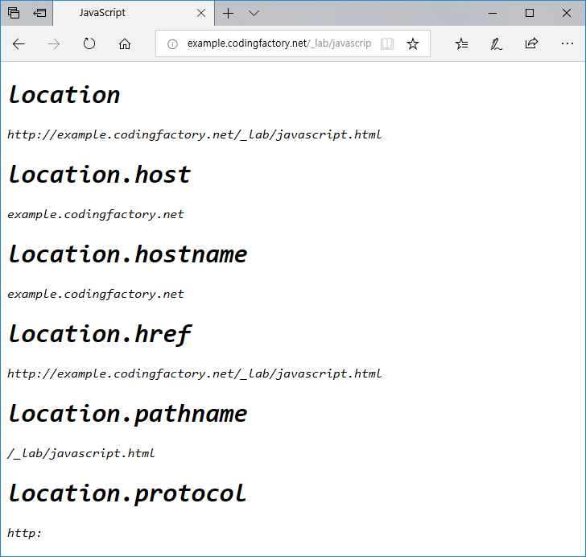This screenshot has width=586, height=557.
Task: Show tab previews chevron
Action: click(x=254, y=14)
